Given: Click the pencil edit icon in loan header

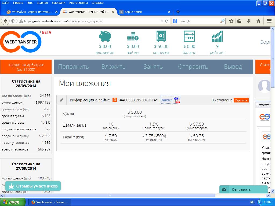Looking at the screenshot, I should coord(61,100).
